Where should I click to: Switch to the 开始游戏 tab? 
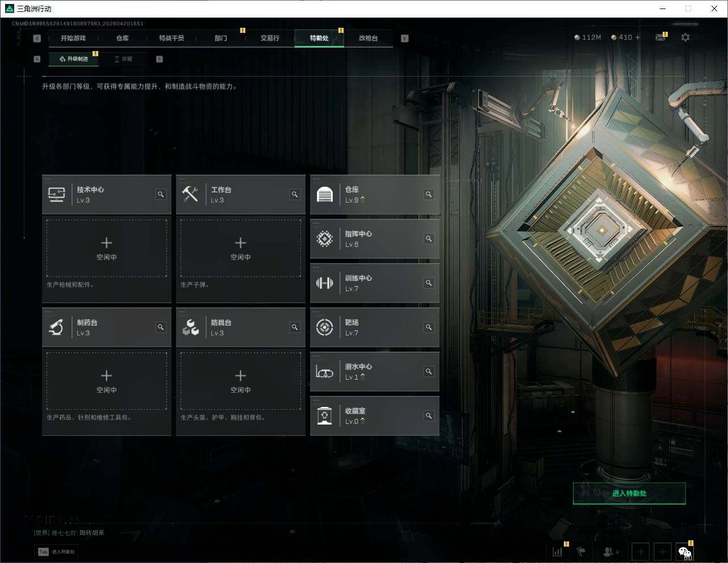73,38
